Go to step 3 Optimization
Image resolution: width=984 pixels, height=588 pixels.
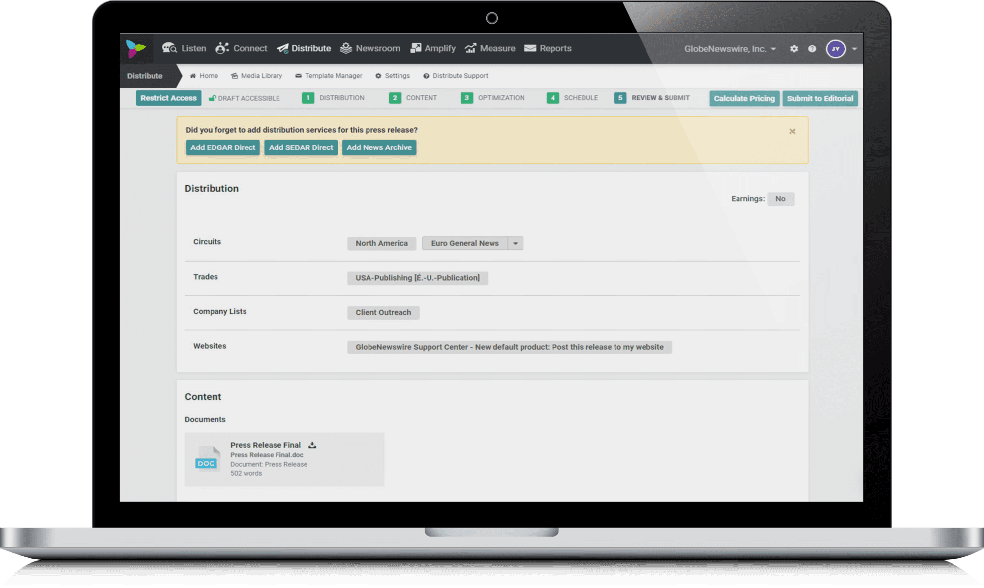click(x=492, y=98)
